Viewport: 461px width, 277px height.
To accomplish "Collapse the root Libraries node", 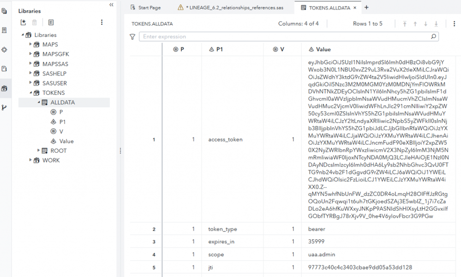I will pyautogui.click(x=22, y=35).
